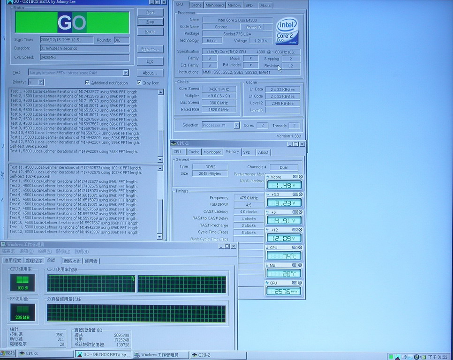Open settings for the MB temperature sensor

pyautogui.click(x=295, y=265)
